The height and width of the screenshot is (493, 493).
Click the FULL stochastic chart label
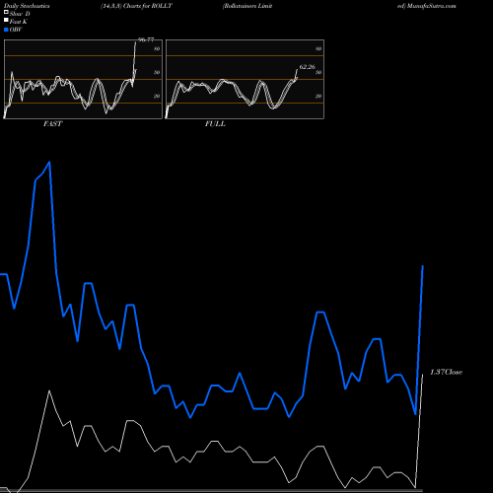point(215,124)
